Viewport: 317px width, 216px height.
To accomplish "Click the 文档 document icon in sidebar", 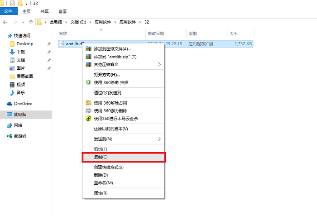I will tap(12, 60).
